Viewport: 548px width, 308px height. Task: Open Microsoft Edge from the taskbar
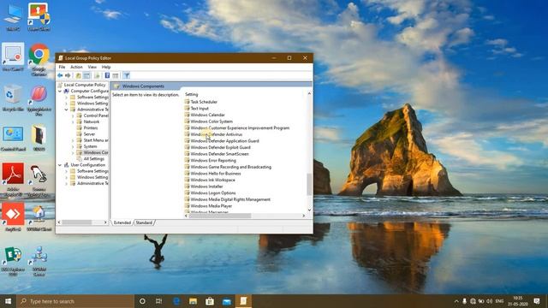click(x=176, y=301)
